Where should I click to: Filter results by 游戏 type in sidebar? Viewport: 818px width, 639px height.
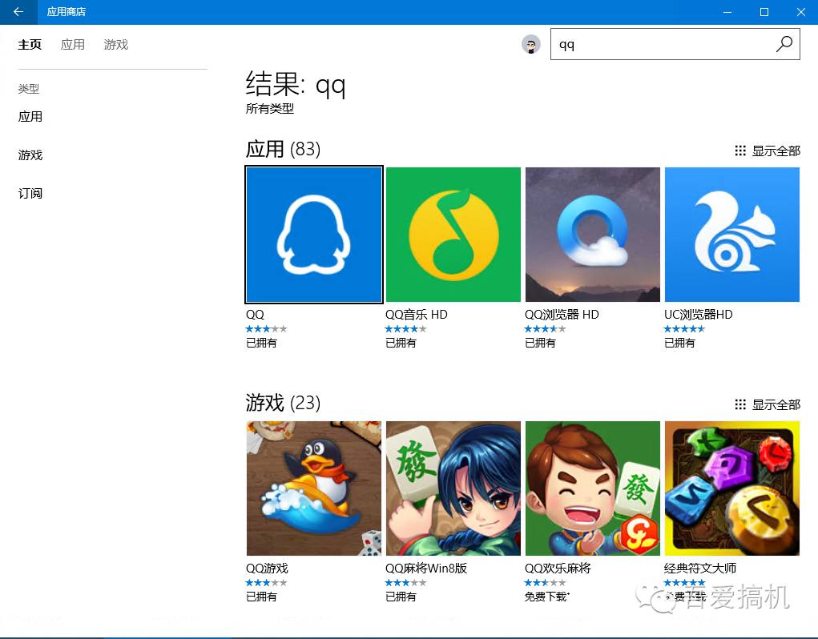coord(30,155)
